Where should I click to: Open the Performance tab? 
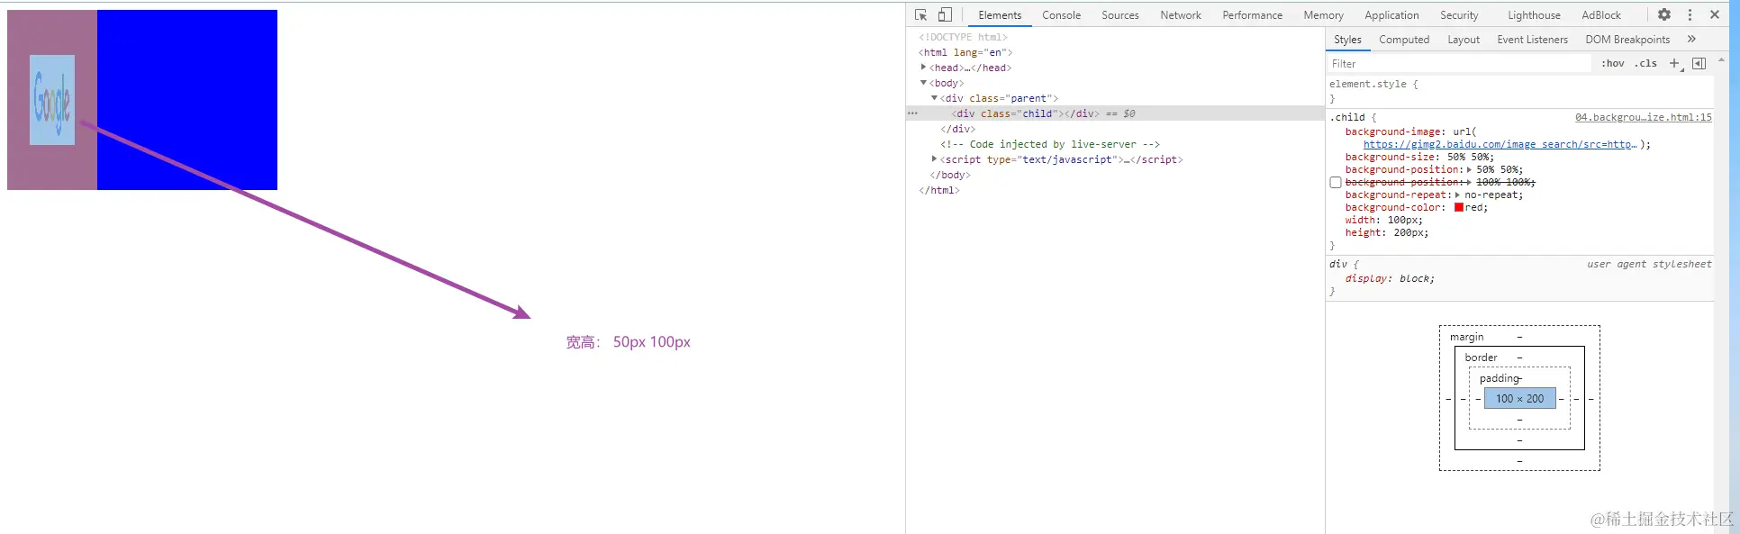tap(1252, 15)
